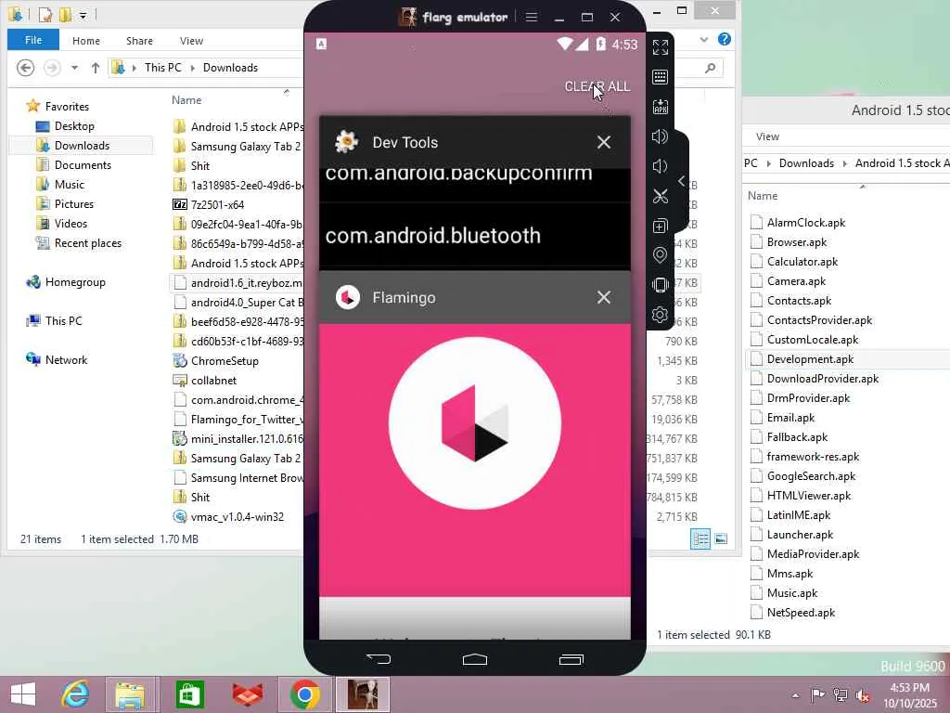Select NetSpeed.apk file
The width and height of the screenshot is (950, 713).
pos(801,613)
